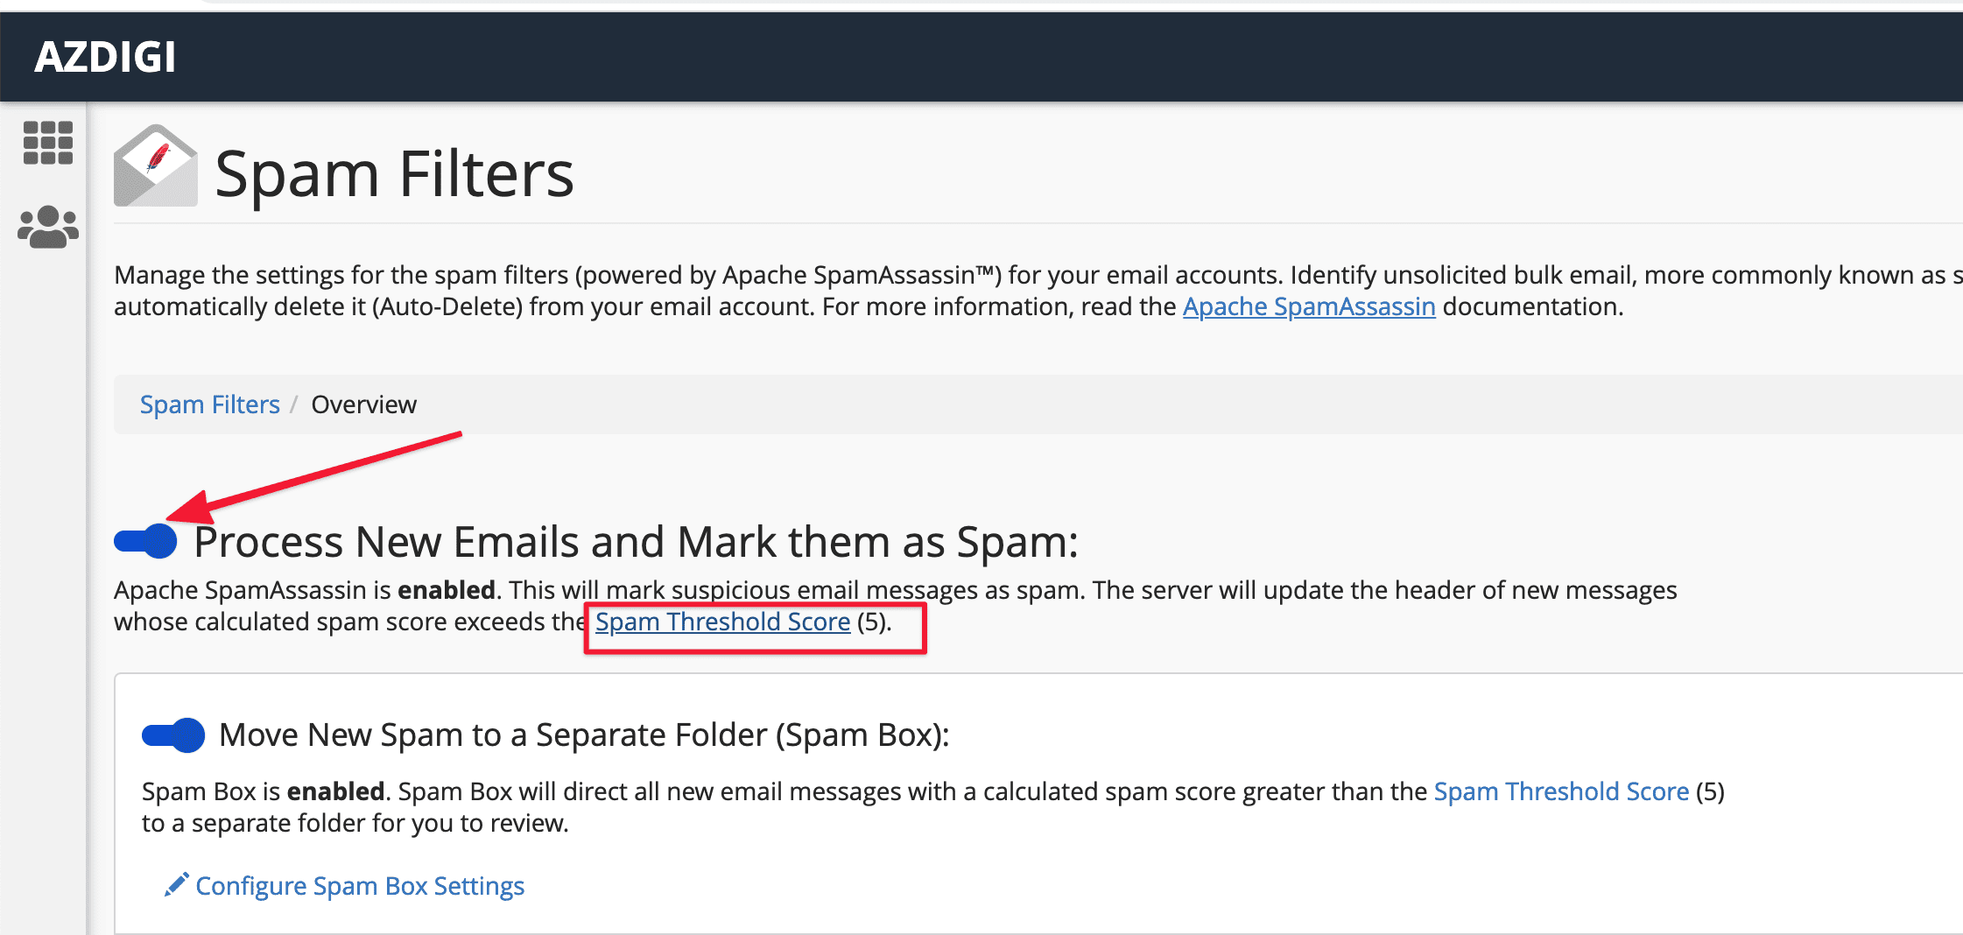Turn off the Move New Spam toggle
Image resolution: width=1963 pixels, height=935 pixels.
(x=173, y=735)
